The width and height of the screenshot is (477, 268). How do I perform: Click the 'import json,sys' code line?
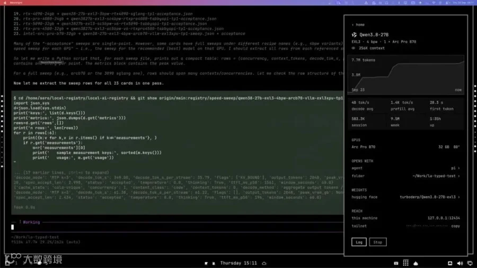[x=31, y=103]
